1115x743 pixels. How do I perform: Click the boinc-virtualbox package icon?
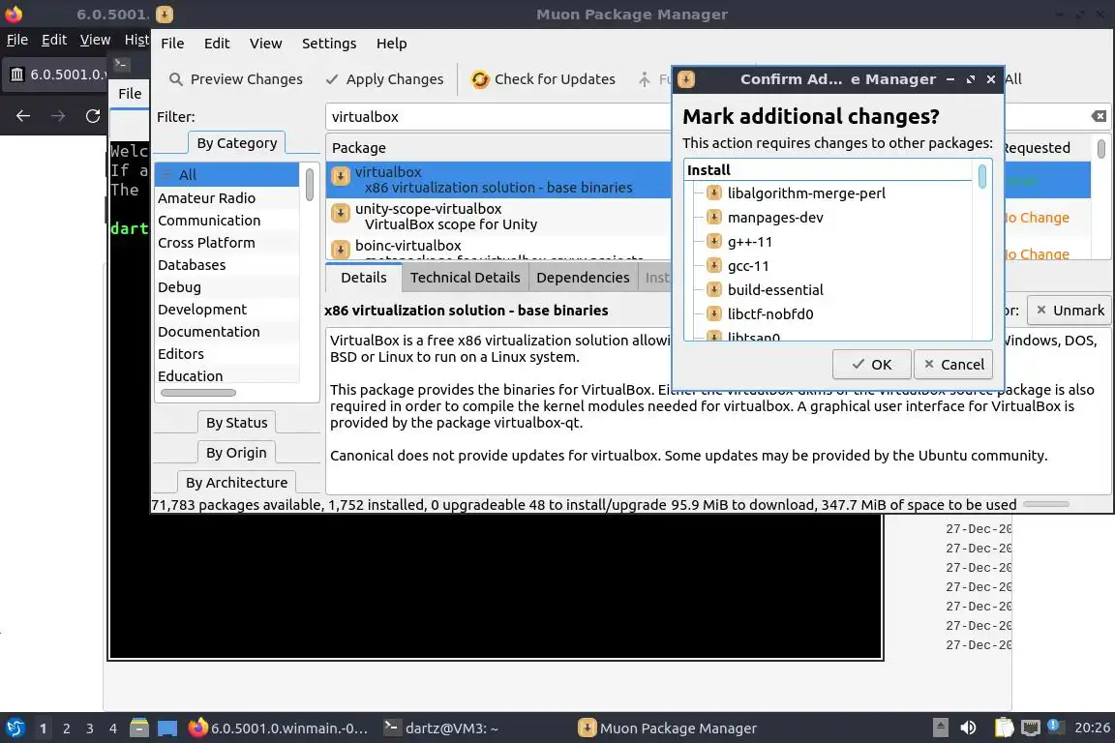[x=341, y=249]
